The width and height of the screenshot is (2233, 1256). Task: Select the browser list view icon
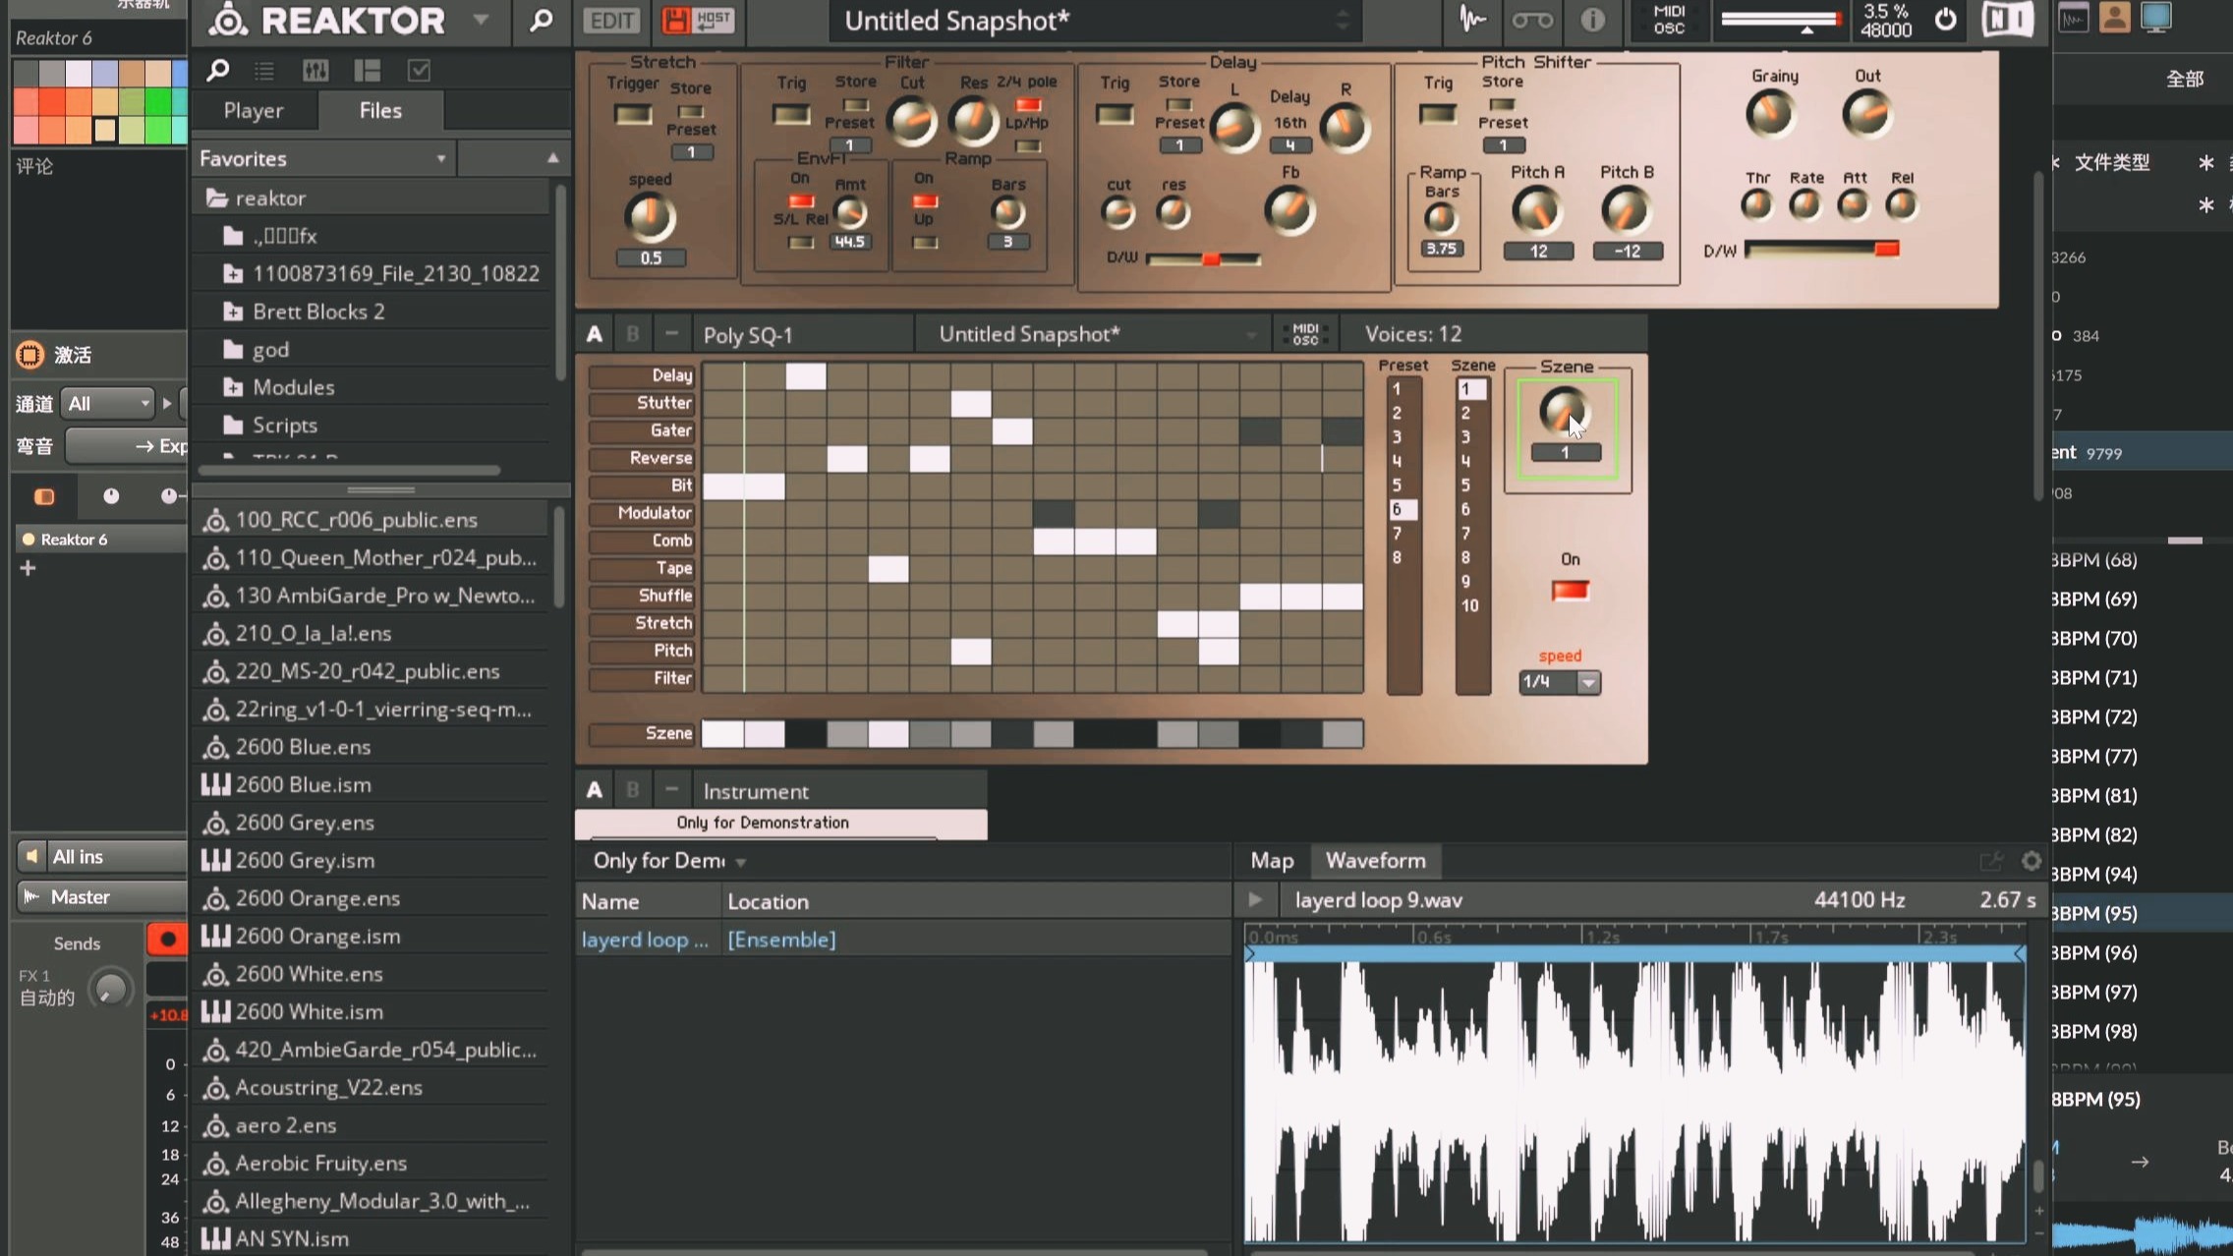[264, 71]
